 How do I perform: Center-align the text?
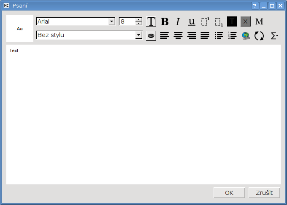[178, 36]
